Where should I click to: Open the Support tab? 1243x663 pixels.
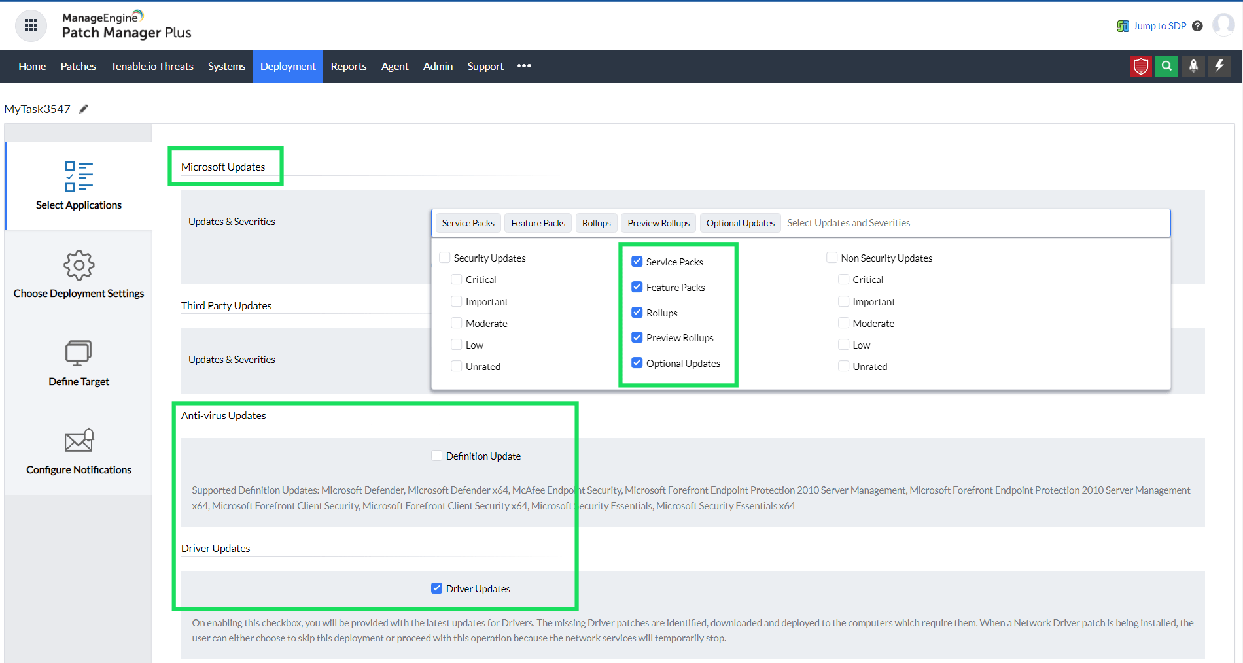tap(485, 66)
